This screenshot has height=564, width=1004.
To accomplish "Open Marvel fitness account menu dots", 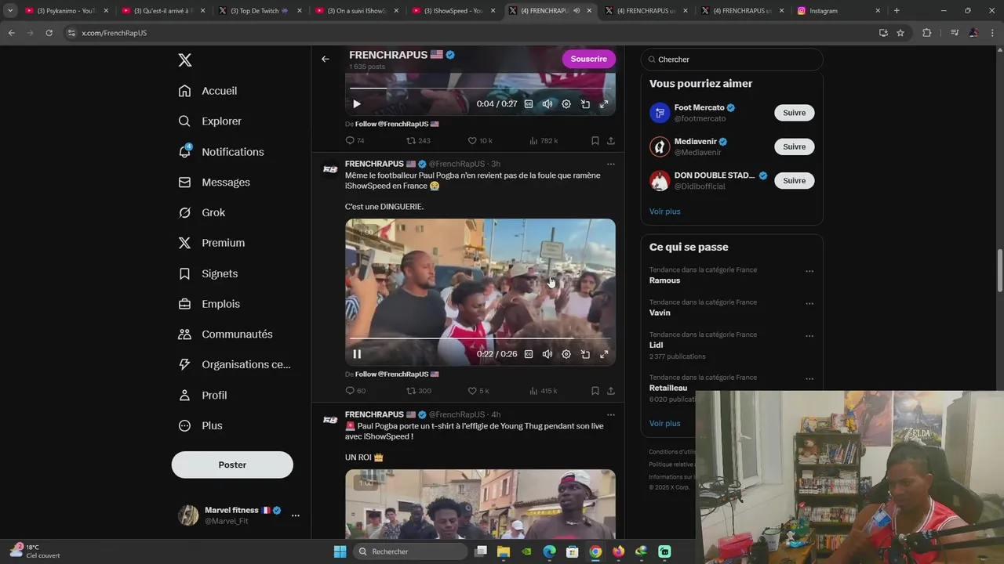I will 296,515.
